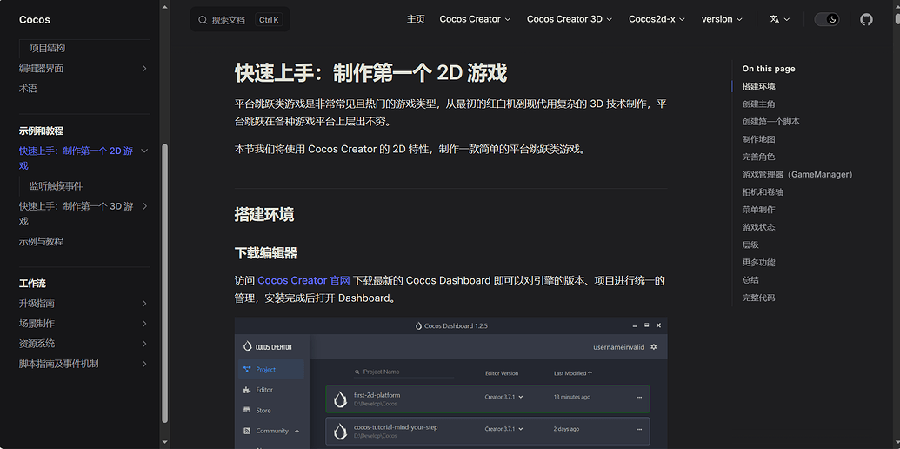900x449 pixels.
Task: Click Project Name search field in Dashboard
Action: tap(403, 372)
